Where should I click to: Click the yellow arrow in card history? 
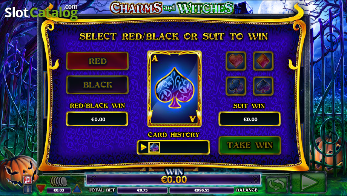[144, 147]
